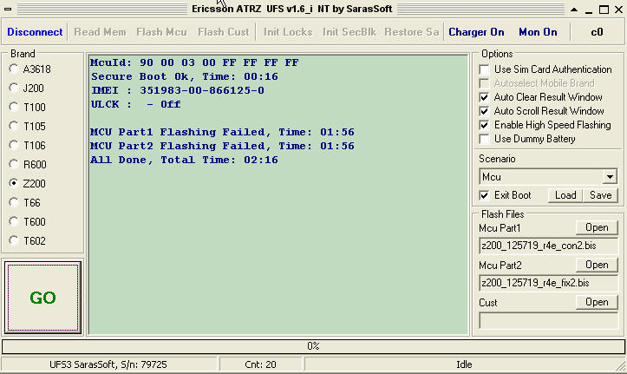Click the IMEI line in result window
Viewport: 627px width, 374px height.
(x=178, y=90)
